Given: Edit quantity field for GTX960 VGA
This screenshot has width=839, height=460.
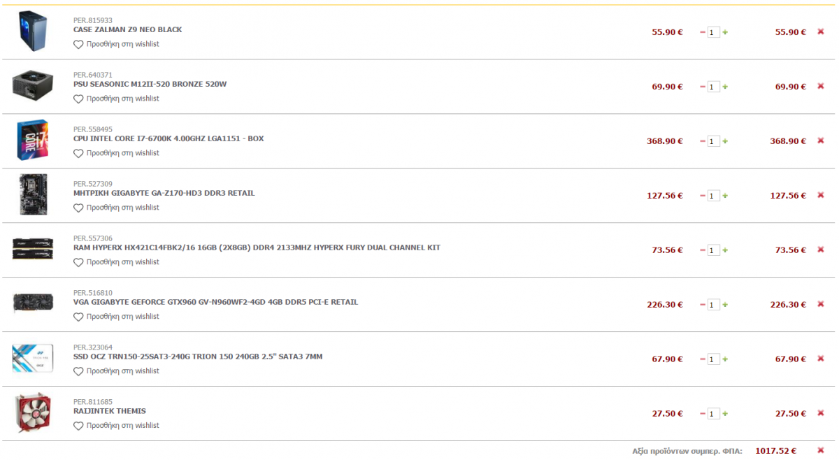Looking at the screenshot, I should point(714,305).
